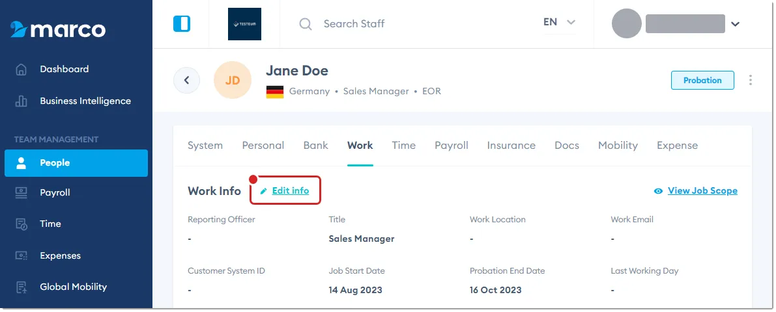The width and height of the screenshot is (776, 312).
Task: Switch to the Docs tab
Action: pyautogui.click(x=567, y=146)
